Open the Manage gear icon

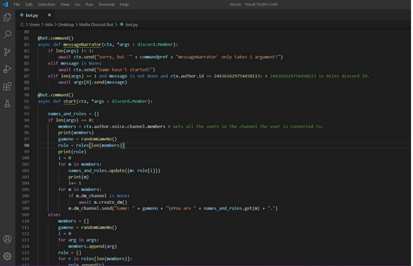pyautogui.click(x=7, y=256)
